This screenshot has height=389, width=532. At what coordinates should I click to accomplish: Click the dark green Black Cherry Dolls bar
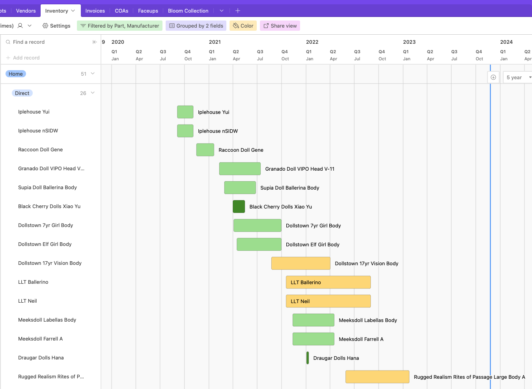(x=239, y=207)
